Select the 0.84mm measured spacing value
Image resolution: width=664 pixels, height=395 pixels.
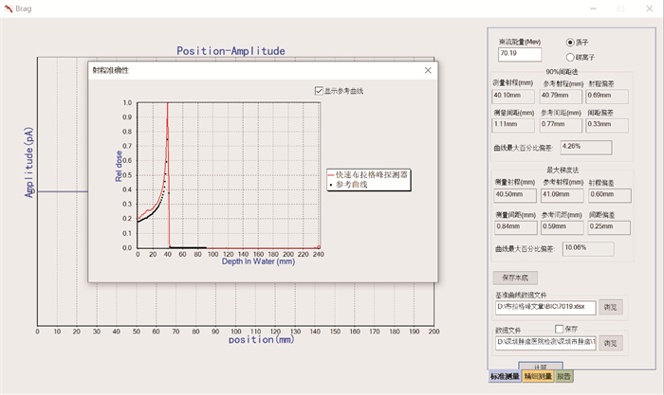516,227
